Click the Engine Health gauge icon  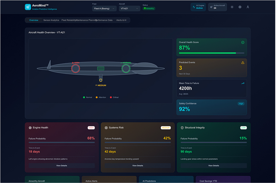pyautogui.click(x=30, y=127)
